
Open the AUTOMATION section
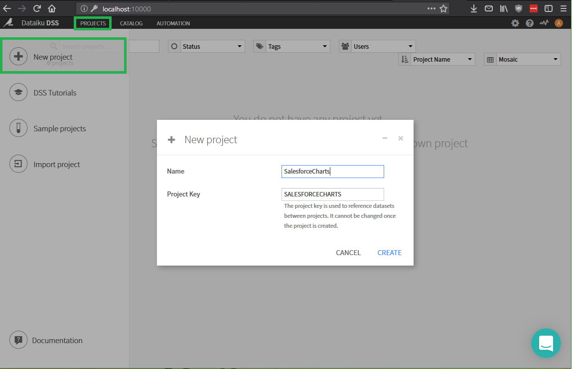pos(173,23)
